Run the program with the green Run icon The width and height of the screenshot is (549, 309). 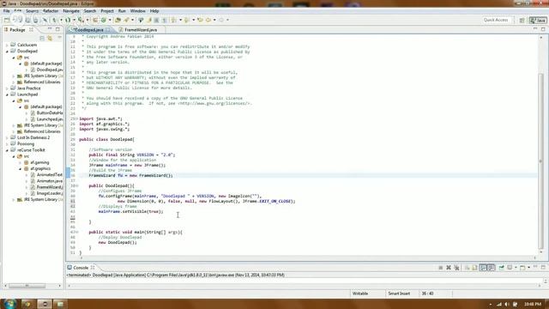[x=68, y=20]
